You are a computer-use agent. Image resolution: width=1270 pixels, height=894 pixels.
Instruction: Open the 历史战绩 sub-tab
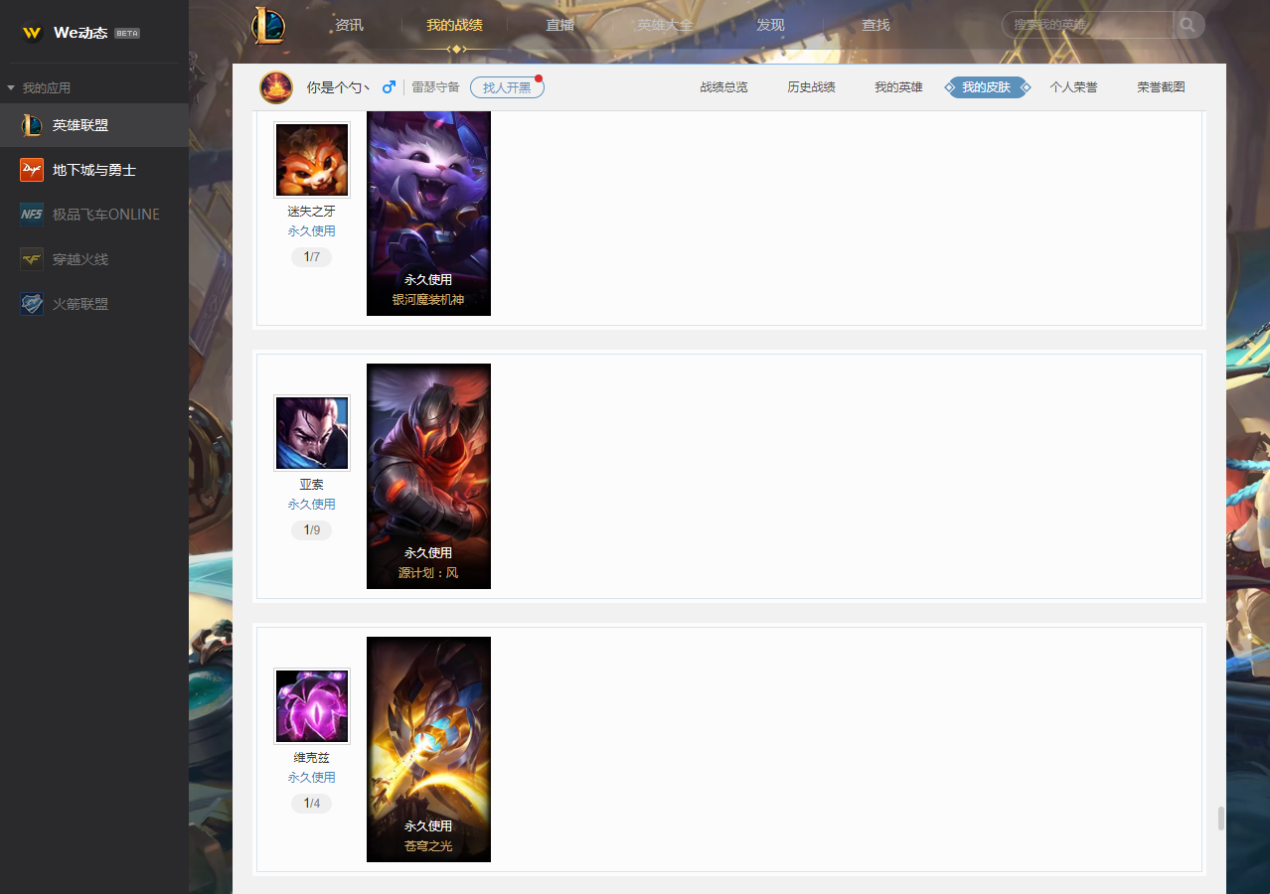tap(812, 87)
